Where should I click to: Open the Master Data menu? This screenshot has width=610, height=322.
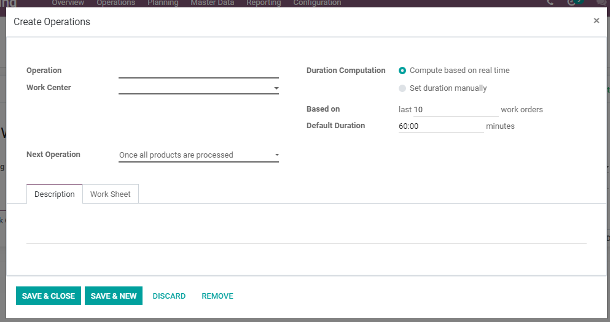213,2
